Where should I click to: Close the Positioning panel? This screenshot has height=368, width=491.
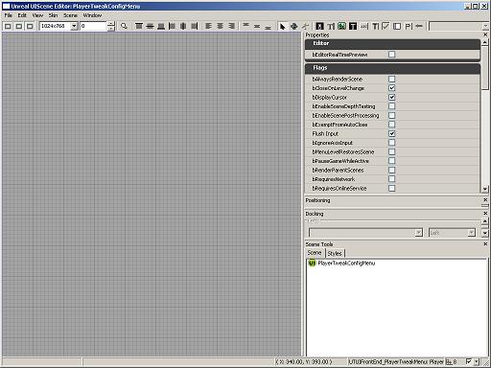coord(485,199)
